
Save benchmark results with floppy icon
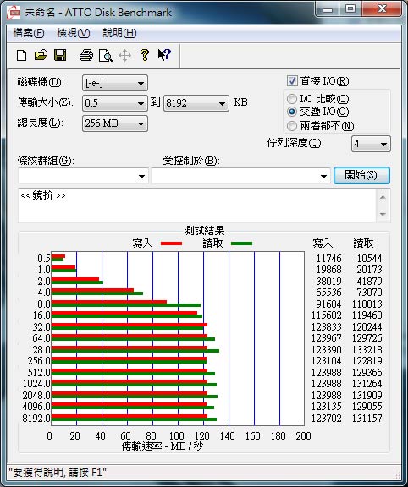(x=60, y=55)
